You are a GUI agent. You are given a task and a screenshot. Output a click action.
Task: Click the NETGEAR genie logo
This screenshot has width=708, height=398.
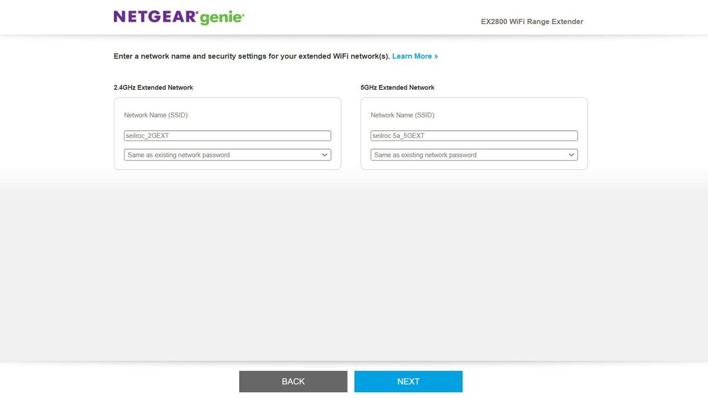(178, 17)
